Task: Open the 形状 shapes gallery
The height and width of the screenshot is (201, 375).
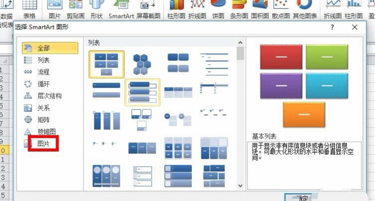Action: coord(96,10)
